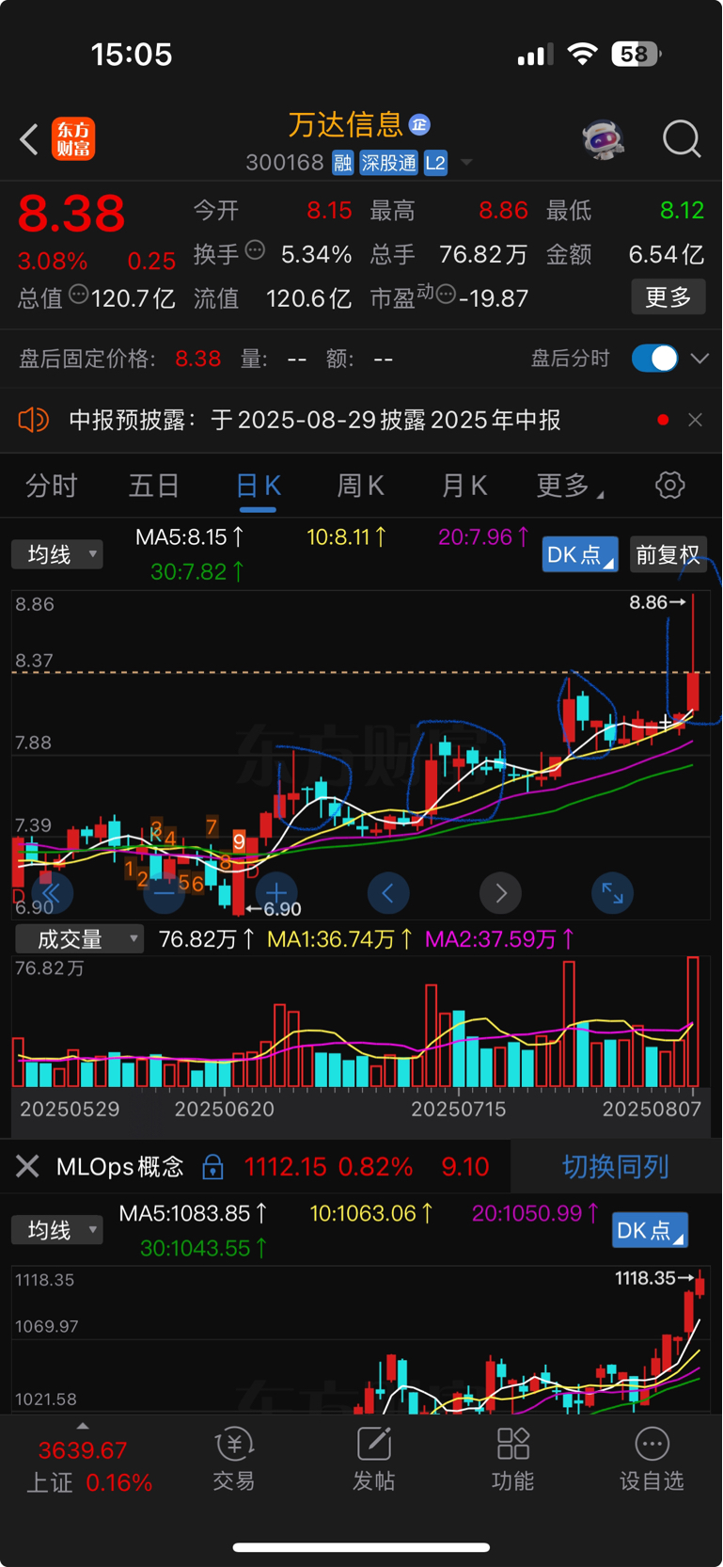Tap the 深股通 badge

pos(388,163)
